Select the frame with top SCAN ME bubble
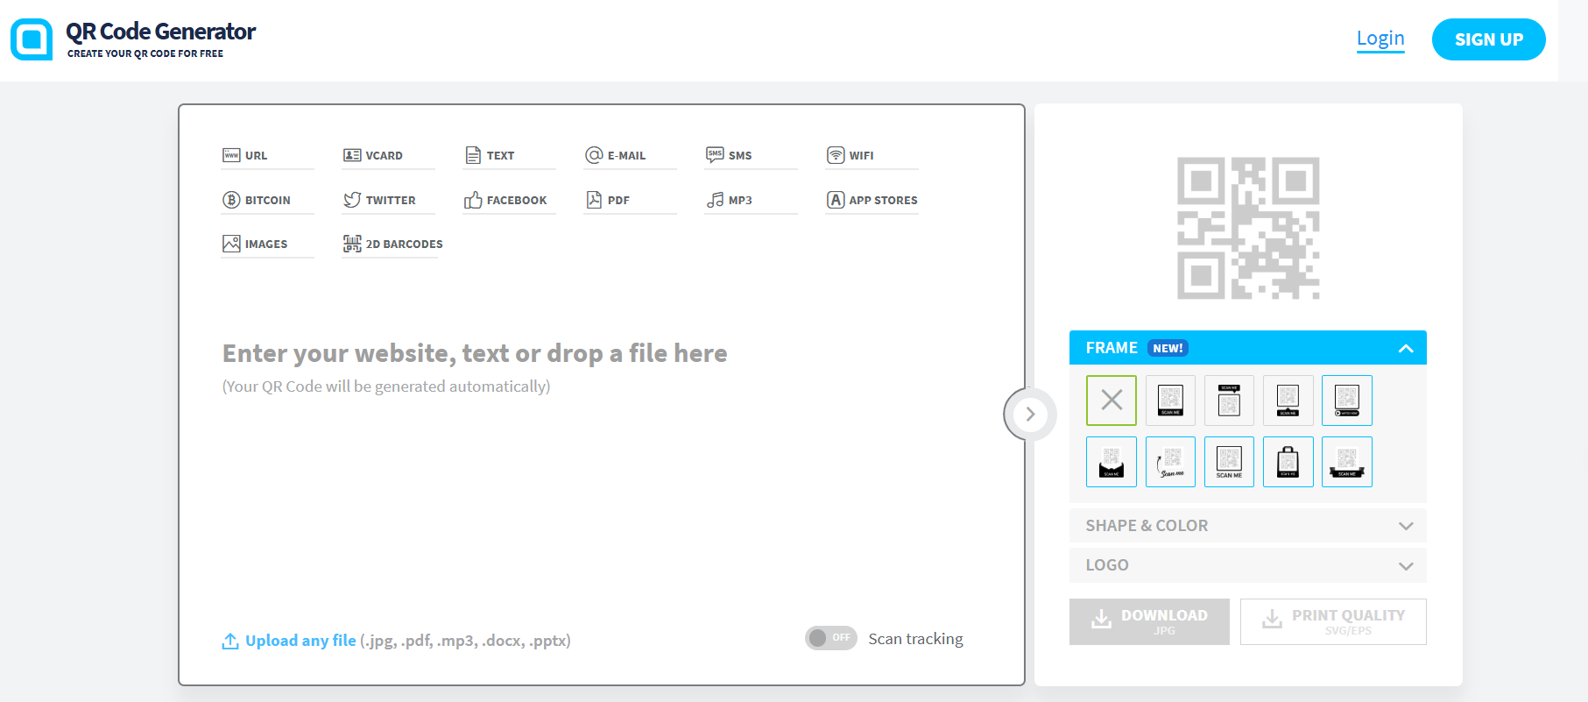Screen dimensions: 1588x702 pos(1229,401)
